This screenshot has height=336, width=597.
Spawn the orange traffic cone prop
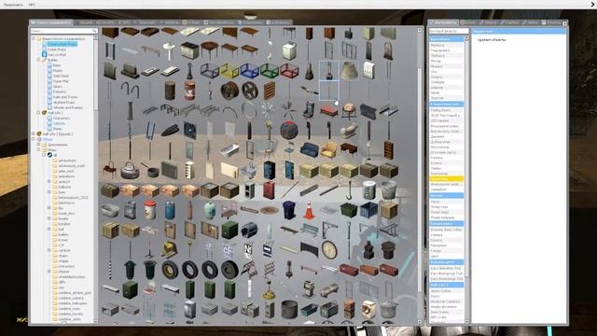(x=309, y=210)
